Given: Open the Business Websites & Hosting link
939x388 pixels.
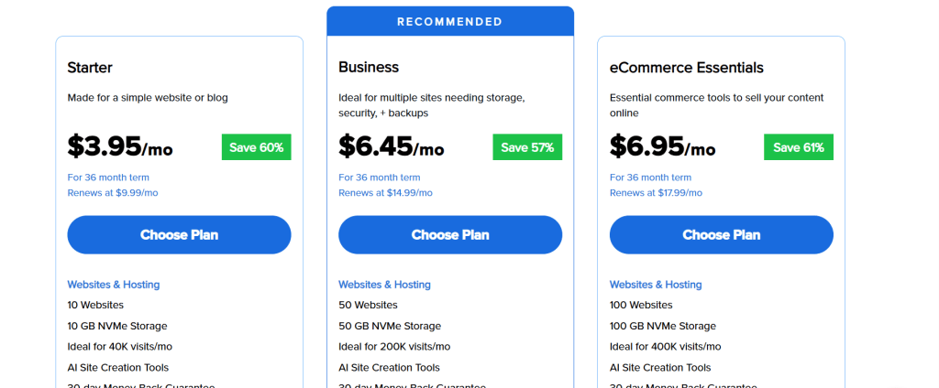Looking at the screenshot, I should [384, 285].
